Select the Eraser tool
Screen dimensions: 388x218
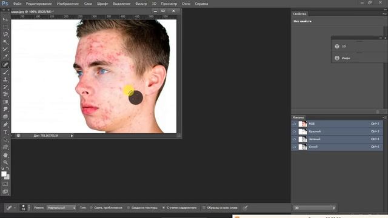(5, 94)
